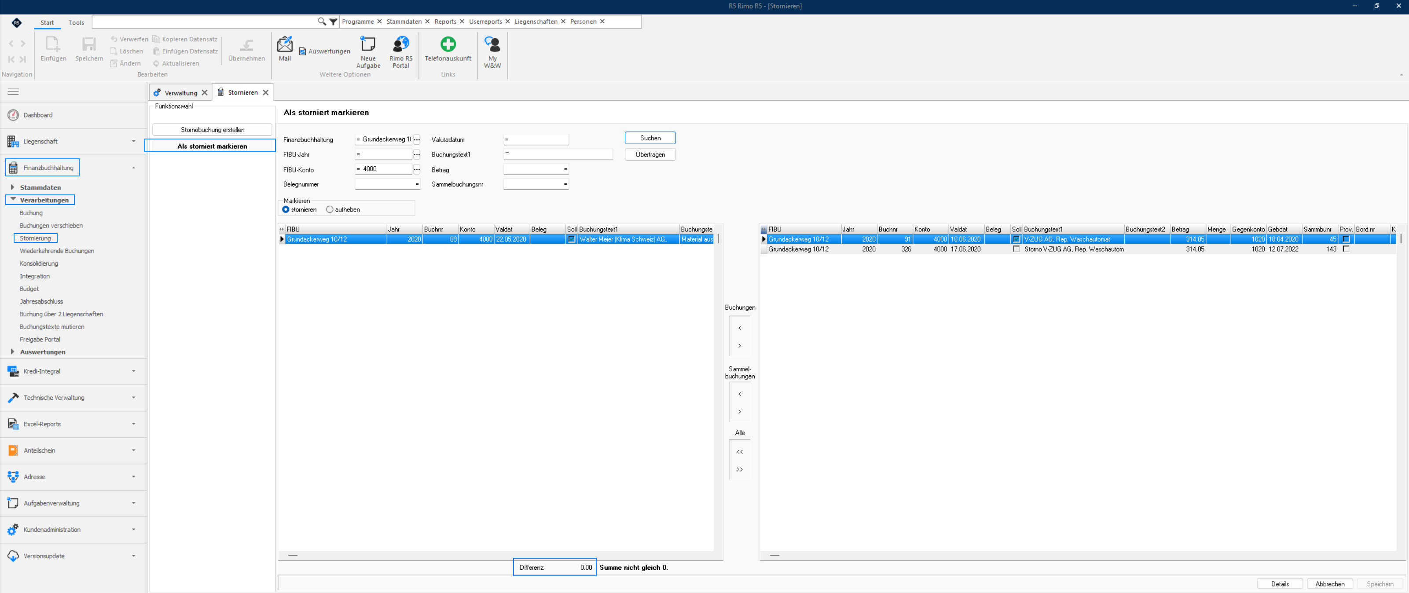The height and width of the screenshot is (593, 1409).
Task: Select the aufheben radio button
Action: [x=330, y=209]
